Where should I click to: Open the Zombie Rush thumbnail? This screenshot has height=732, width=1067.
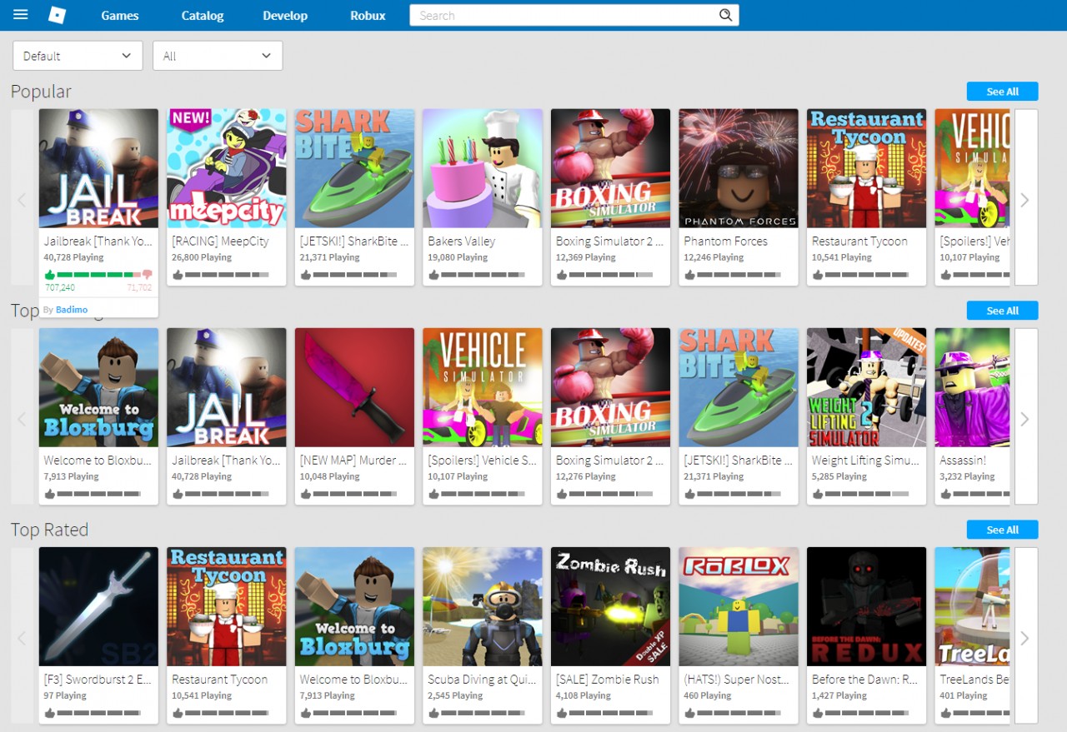pos(610,606)
